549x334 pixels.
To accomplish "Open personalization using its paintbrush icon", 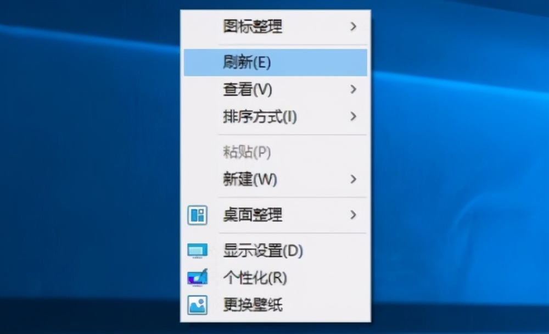I will (x=197, y=278).
